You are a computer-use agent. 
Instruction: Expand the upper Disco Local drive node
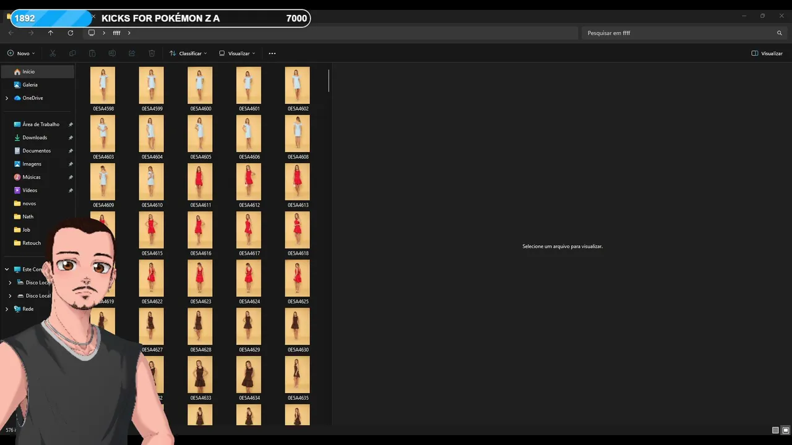click(10, 282)
